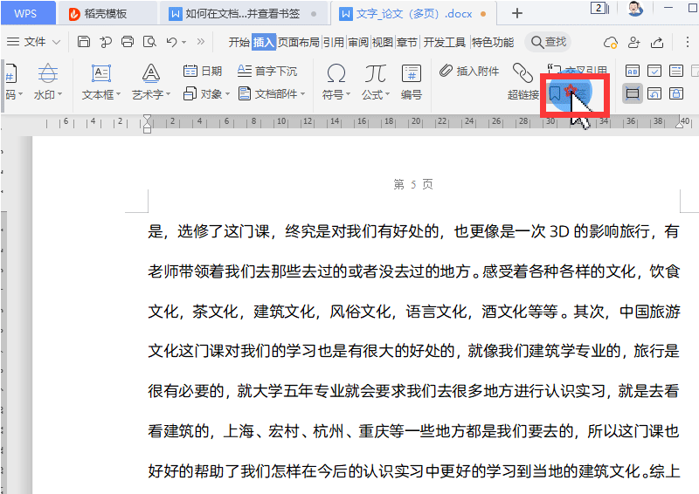The height and width of the screenshot is (494, 699).
Task: Click 插入附件 paperclip button
Action: [469, 71]
